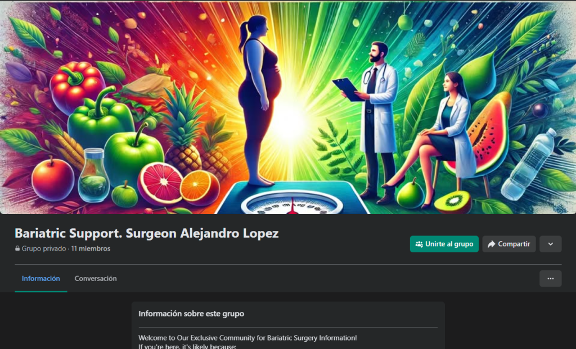This screenshot has width=576, height=349.
Task: Click the Información sobre este grupo heading
Action: pyautogui.click(x=191, y=314)
